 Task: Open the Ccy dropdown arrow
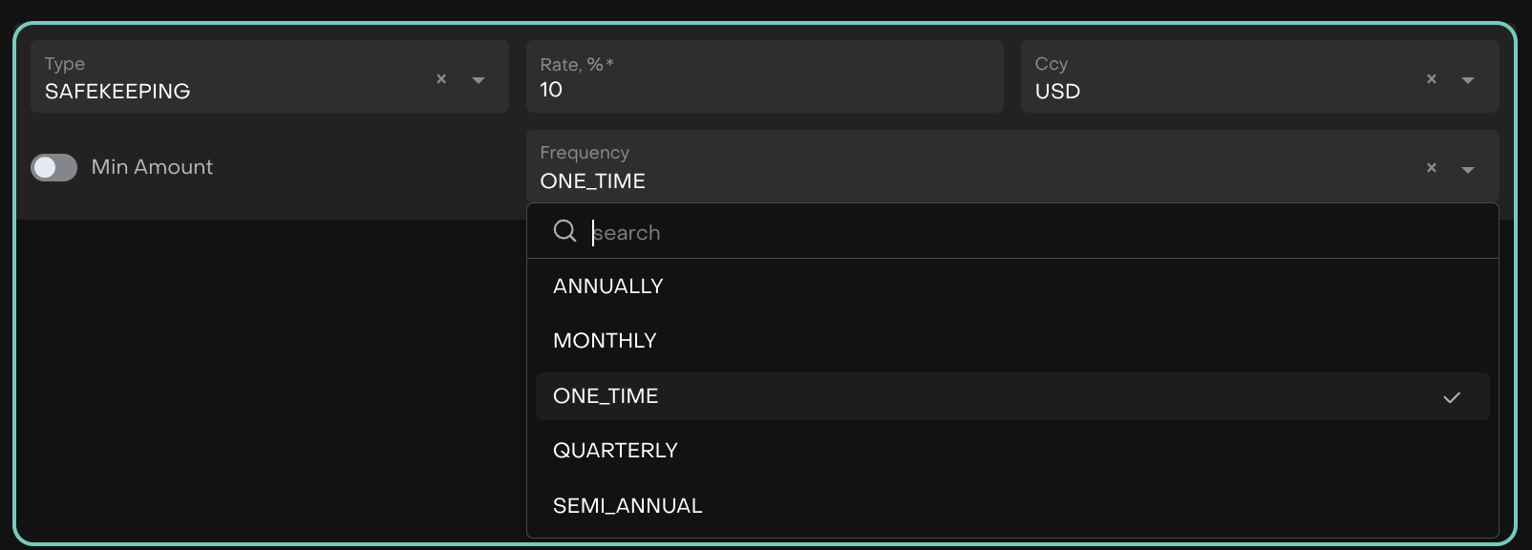coord(1468,80)
